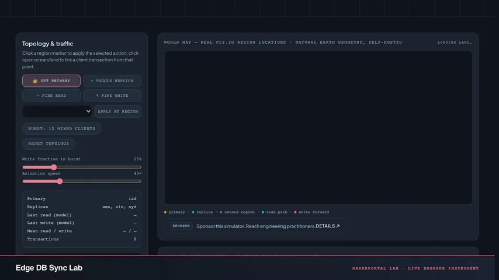Click the 'unused region' legend entry

click(237, 212)
